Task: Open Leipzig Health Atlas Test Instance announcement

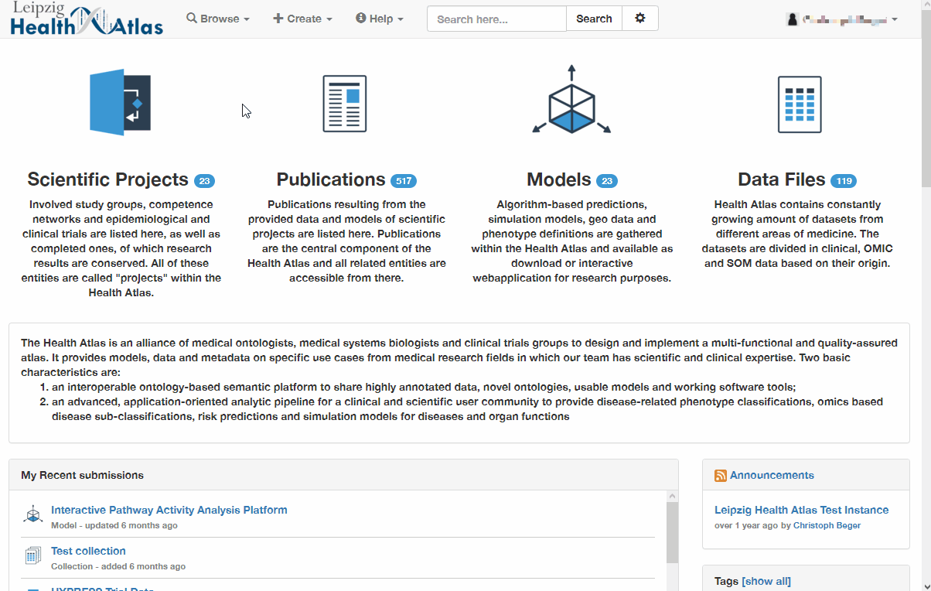Action: (x=801, y=510)
